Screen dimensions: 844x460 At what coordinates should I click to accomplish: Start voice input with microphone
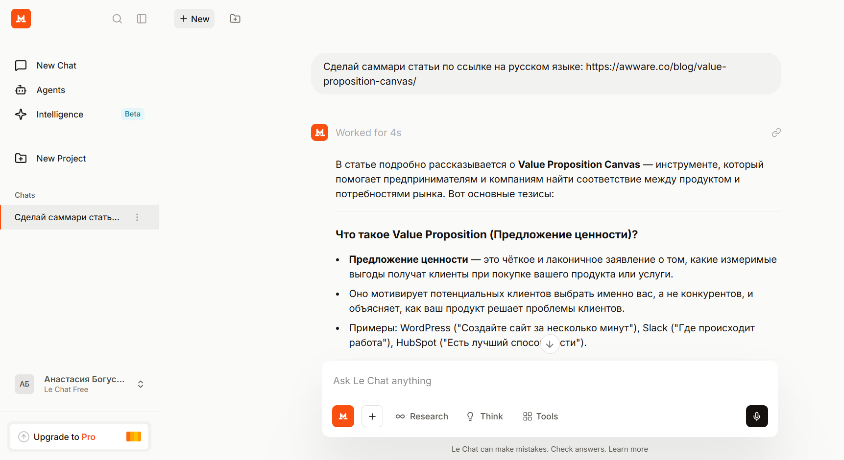pyautogui.click(x=756, y=416)
